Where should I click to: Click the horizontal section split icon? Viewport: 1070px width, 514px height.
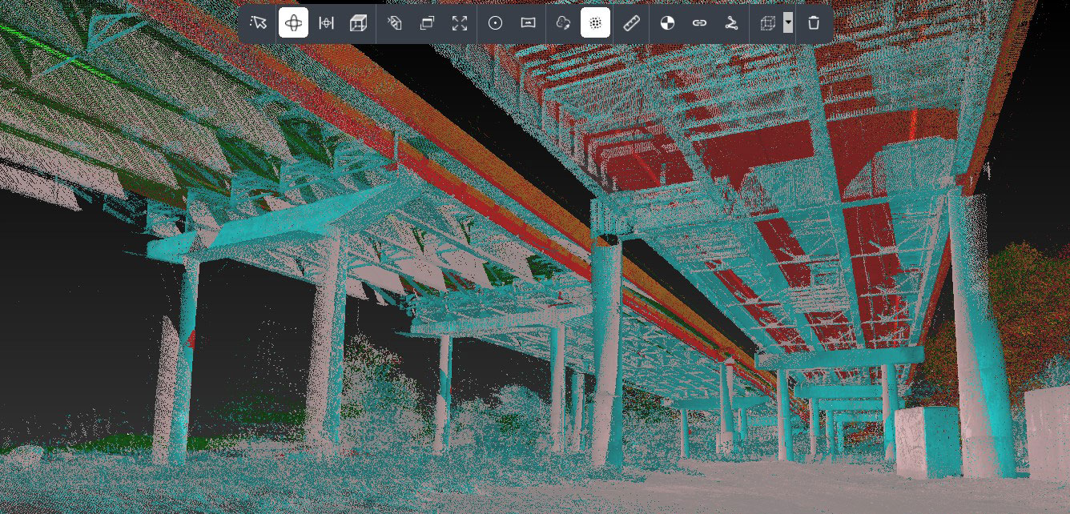pyautogui.click(x=326, y=22)
